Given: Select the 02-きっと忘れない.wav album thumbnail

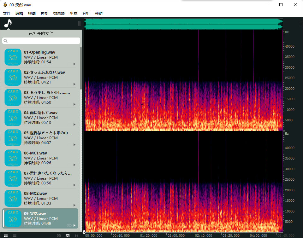Looking at the screenshot, I should coord(13,77).
